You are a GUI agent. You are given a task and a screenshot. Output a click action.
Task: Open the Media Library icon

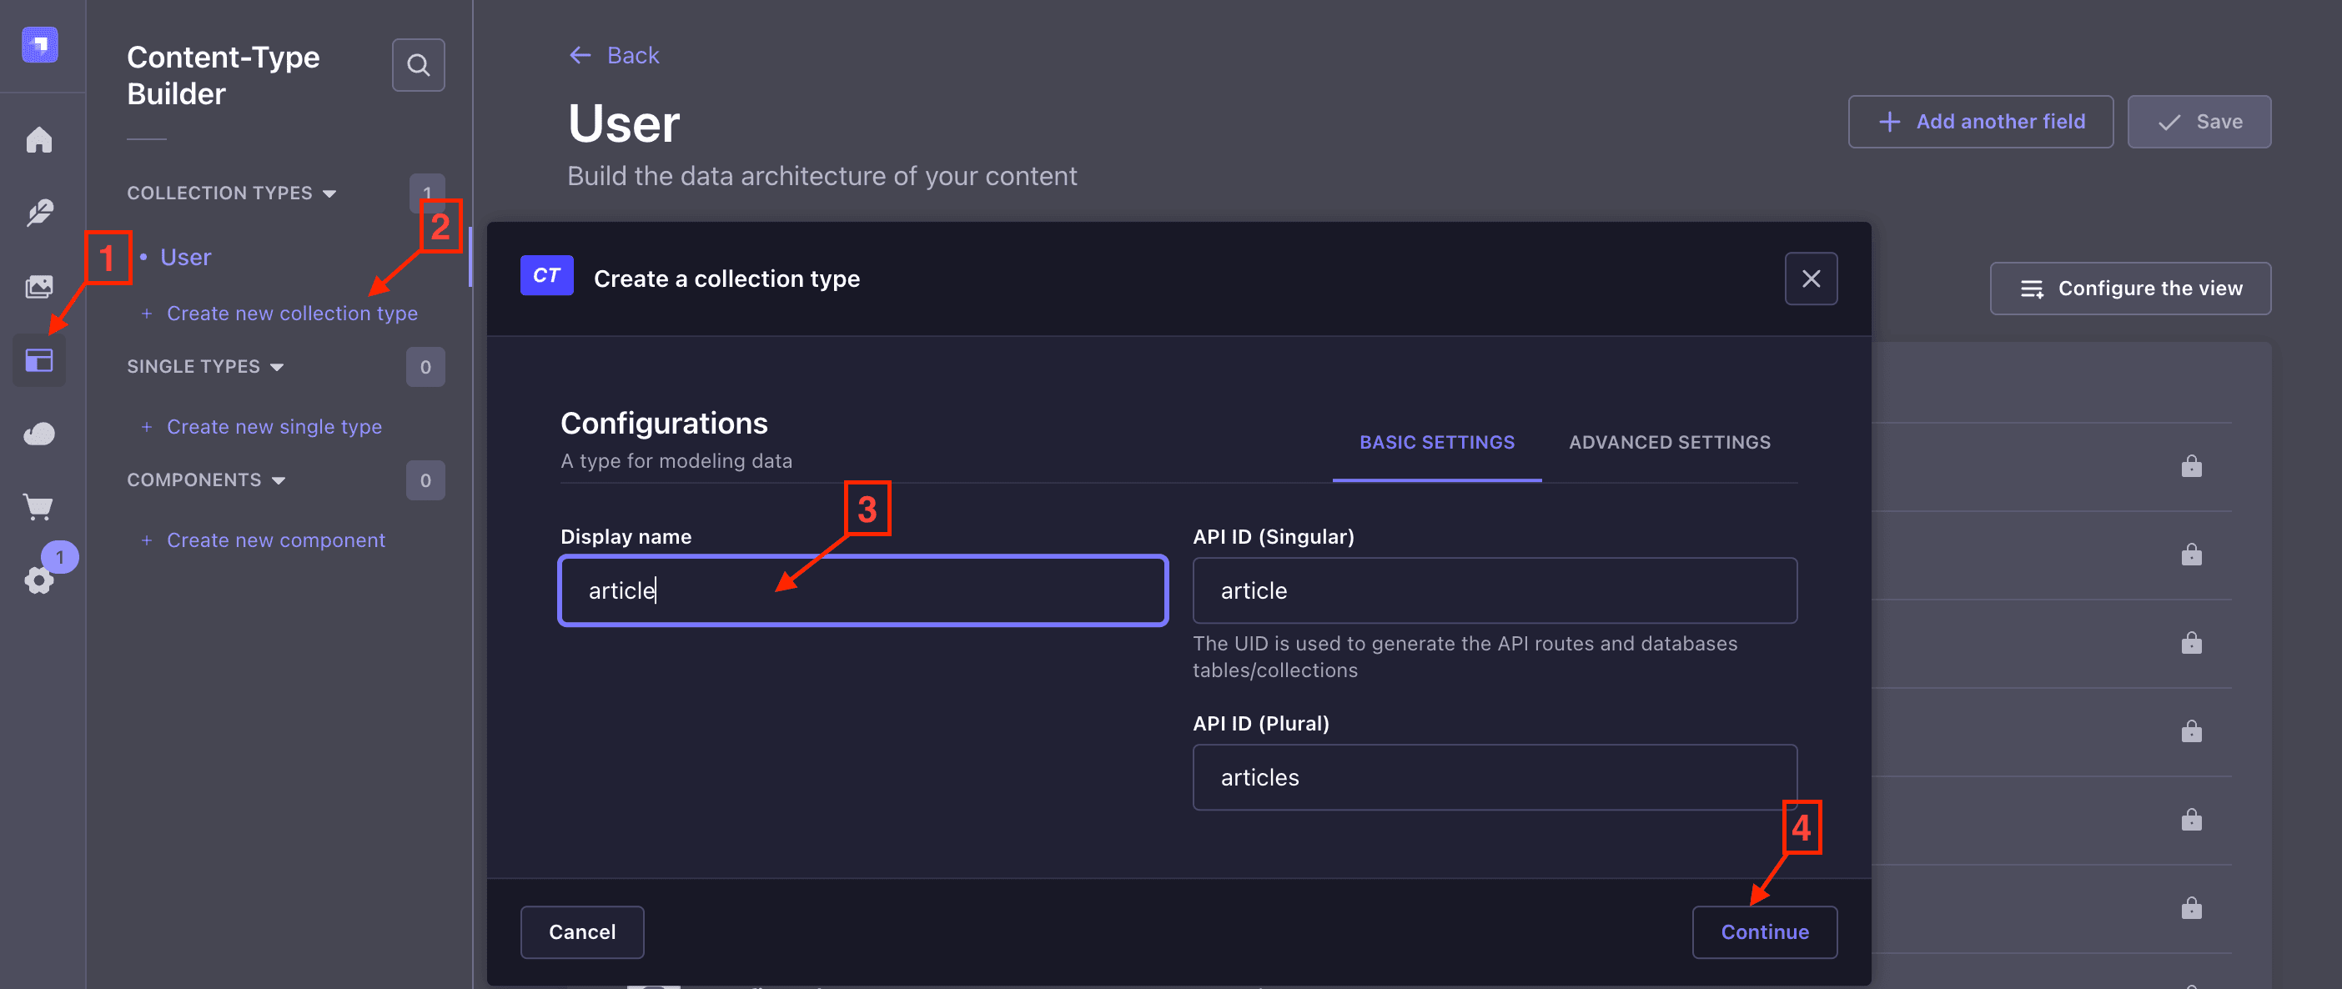point(39,287)
